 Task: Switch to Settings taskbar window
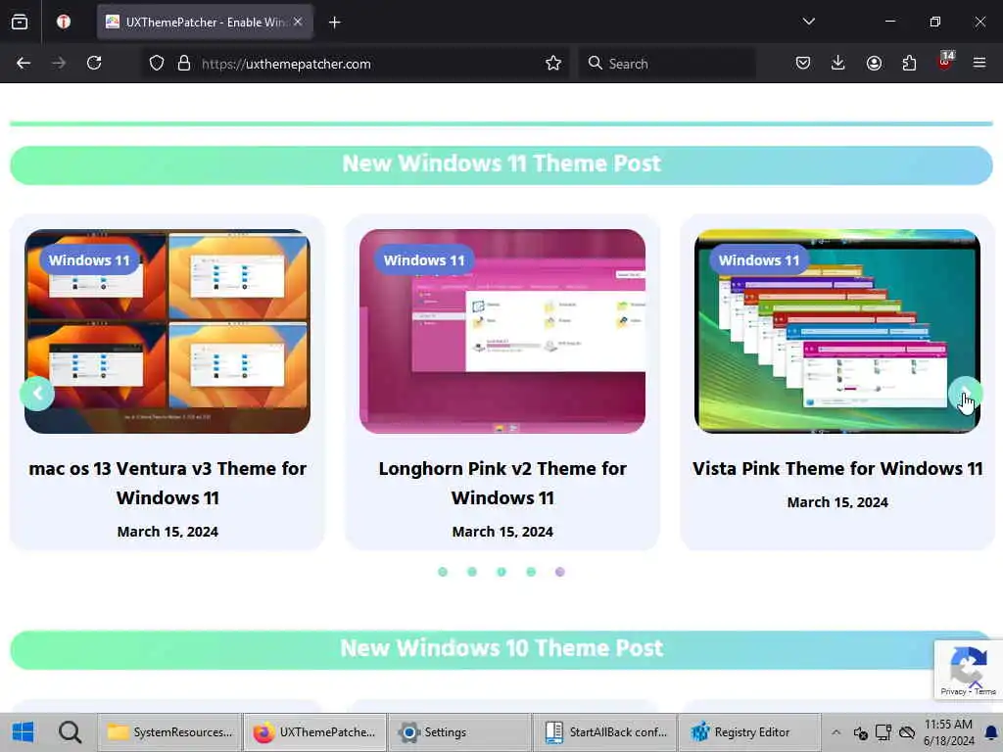(460, 732)
